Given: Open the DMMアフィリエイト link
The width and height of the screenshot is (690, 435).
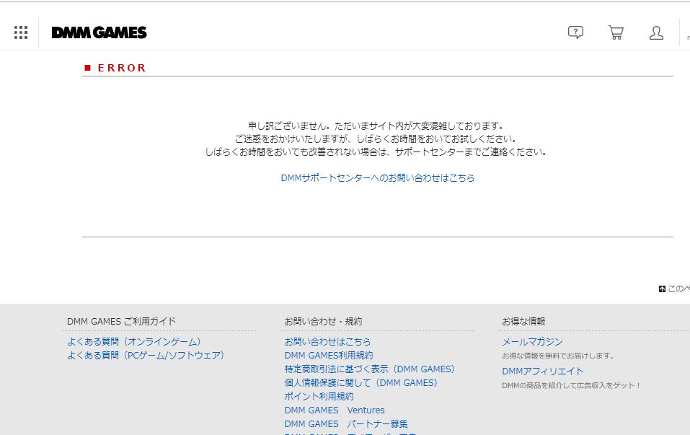Looking at the screenshot, I should (543, 372).
